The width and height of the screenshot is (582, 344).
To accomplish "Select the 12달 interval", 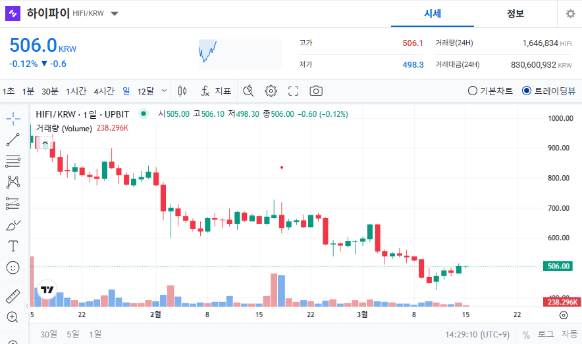I will 146,91.
